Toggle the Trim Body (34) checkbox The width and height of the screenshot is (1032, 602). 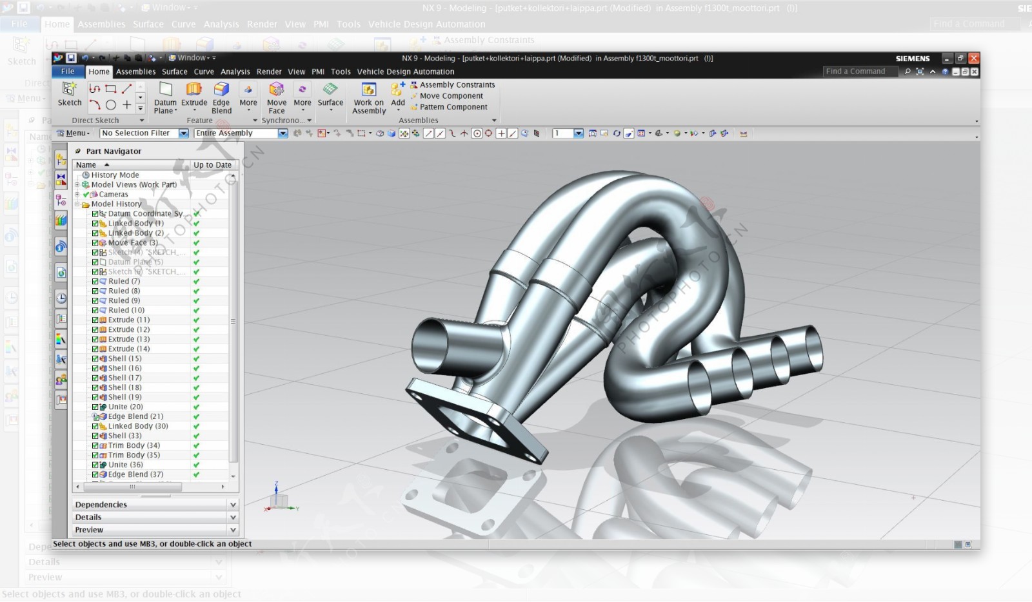[95, 446]
